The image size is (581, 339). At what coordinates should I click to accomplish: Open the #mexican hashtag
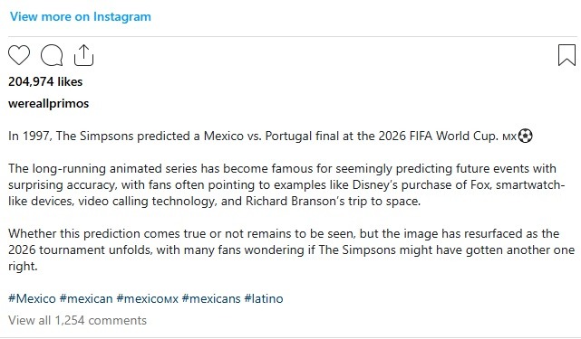click(86, 298)
